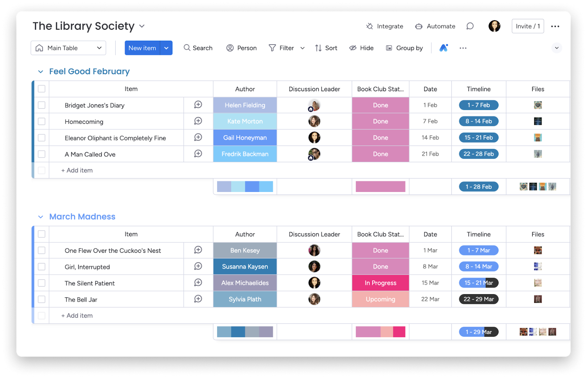This screenshot has height=378, width=587.
Task: Open the board's three-dot menu
Action: coord(555,26)
